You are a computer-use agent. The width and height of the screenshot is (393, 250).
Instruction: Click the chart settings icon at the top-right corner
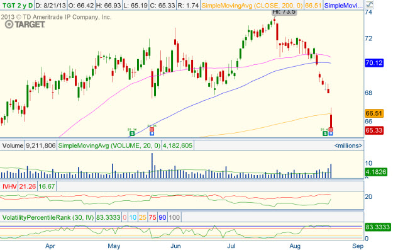tap(369, 4)
